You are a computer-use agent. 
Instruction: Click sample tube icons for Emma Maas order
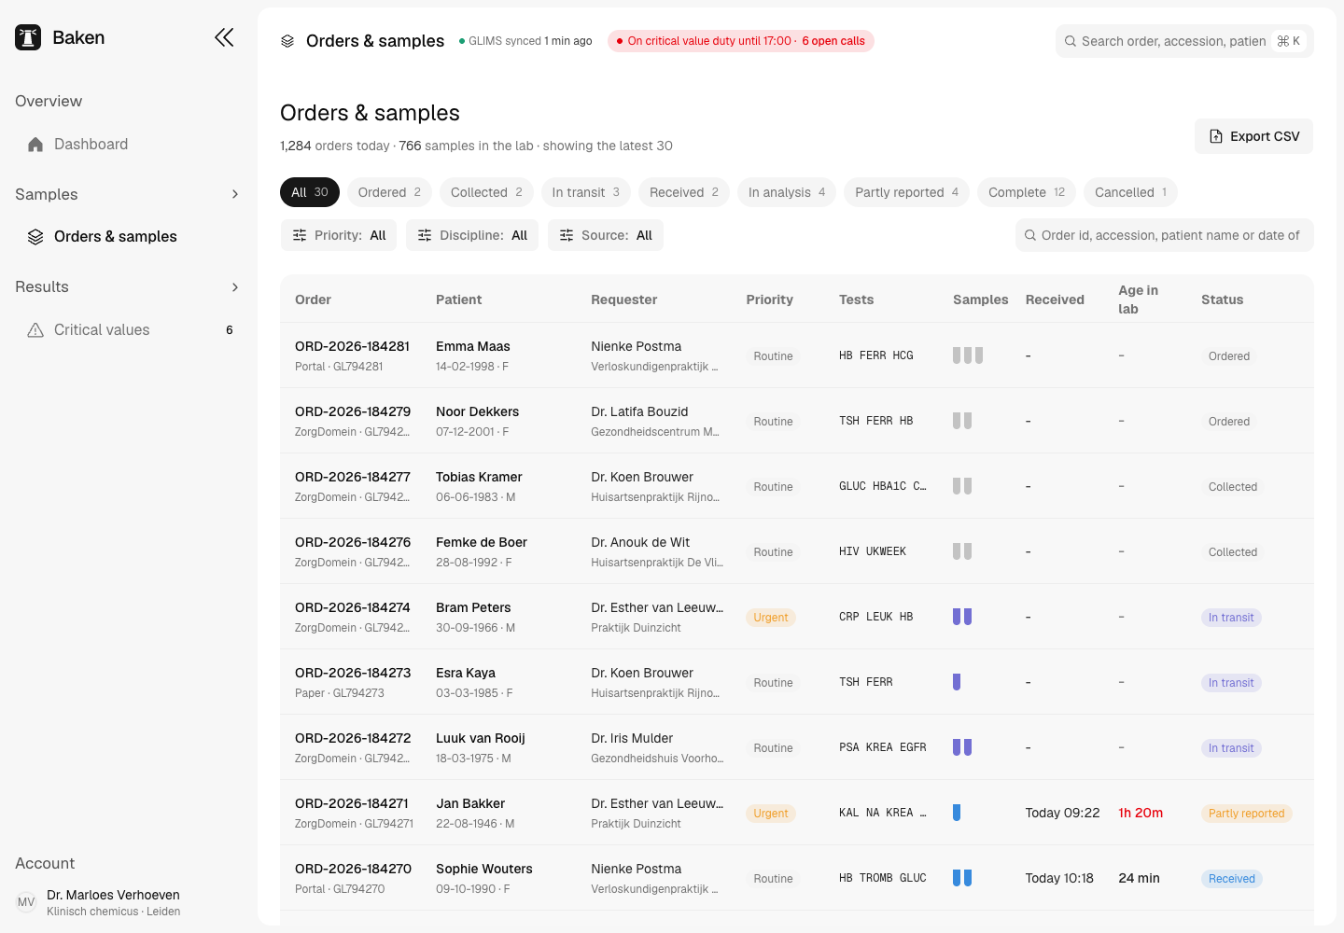click(968, 355)
